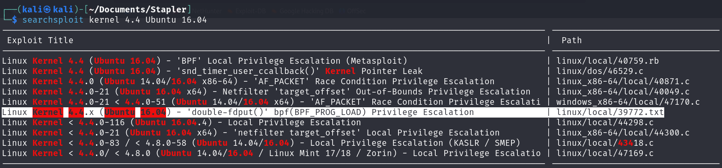The width and height of the screenshot is (722, 168).
Task: Click path linux_x86-64/local/40871.c
Action: click(623, 81)
